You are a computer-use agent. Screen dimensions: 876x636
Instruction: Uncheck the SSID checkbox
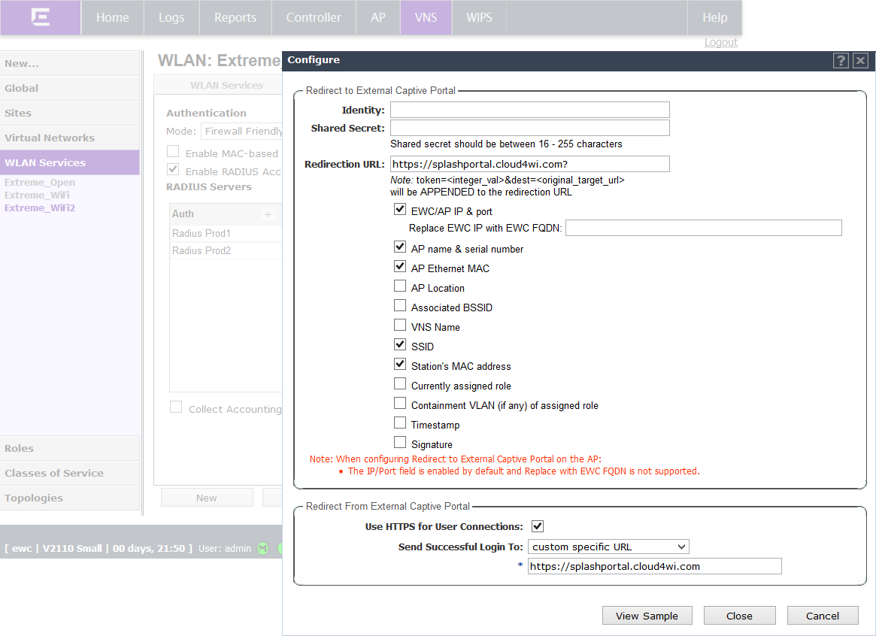tap(399, 344)
